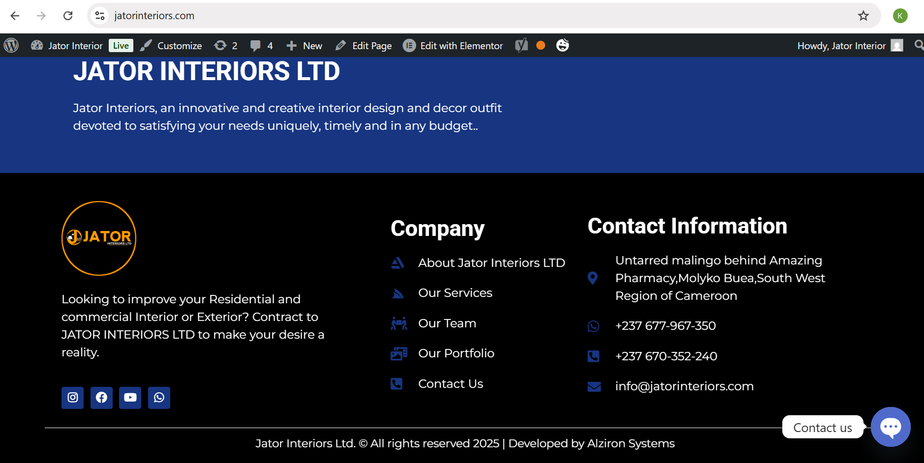Email info@jatorinteriors.com

[x=684, y=386]
